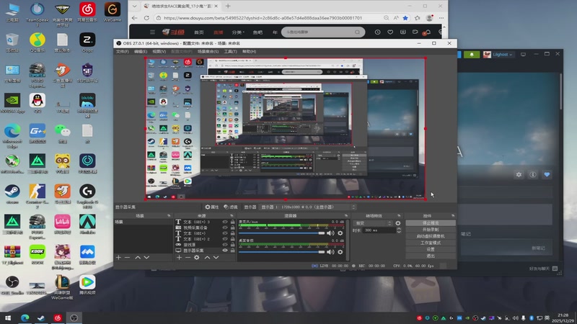Image resolution: width=577 pixels, height=324 pixels.
Task: Click the Stop Streaming button
Action: pos(431,223)
